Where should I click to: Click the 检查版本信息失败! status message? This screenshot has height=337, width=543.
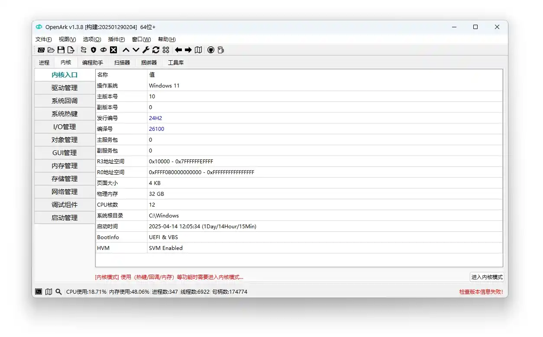click(481, 292)
